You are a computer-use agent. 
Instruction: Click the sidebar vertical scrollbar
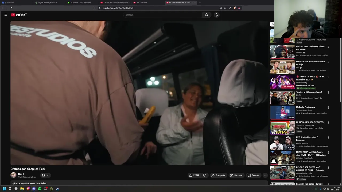[340, 70]
